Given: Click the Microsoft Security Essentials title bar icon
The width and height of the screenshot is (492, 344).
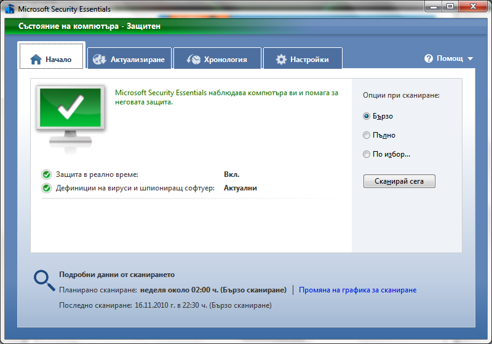Looking at the screenshot, I should tap(9, 9).
